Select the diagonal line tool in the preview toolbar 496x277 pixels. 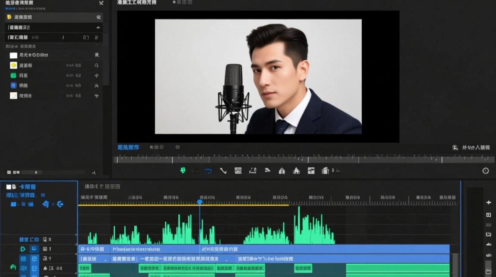pyautogui.click(x=223, y=171)
